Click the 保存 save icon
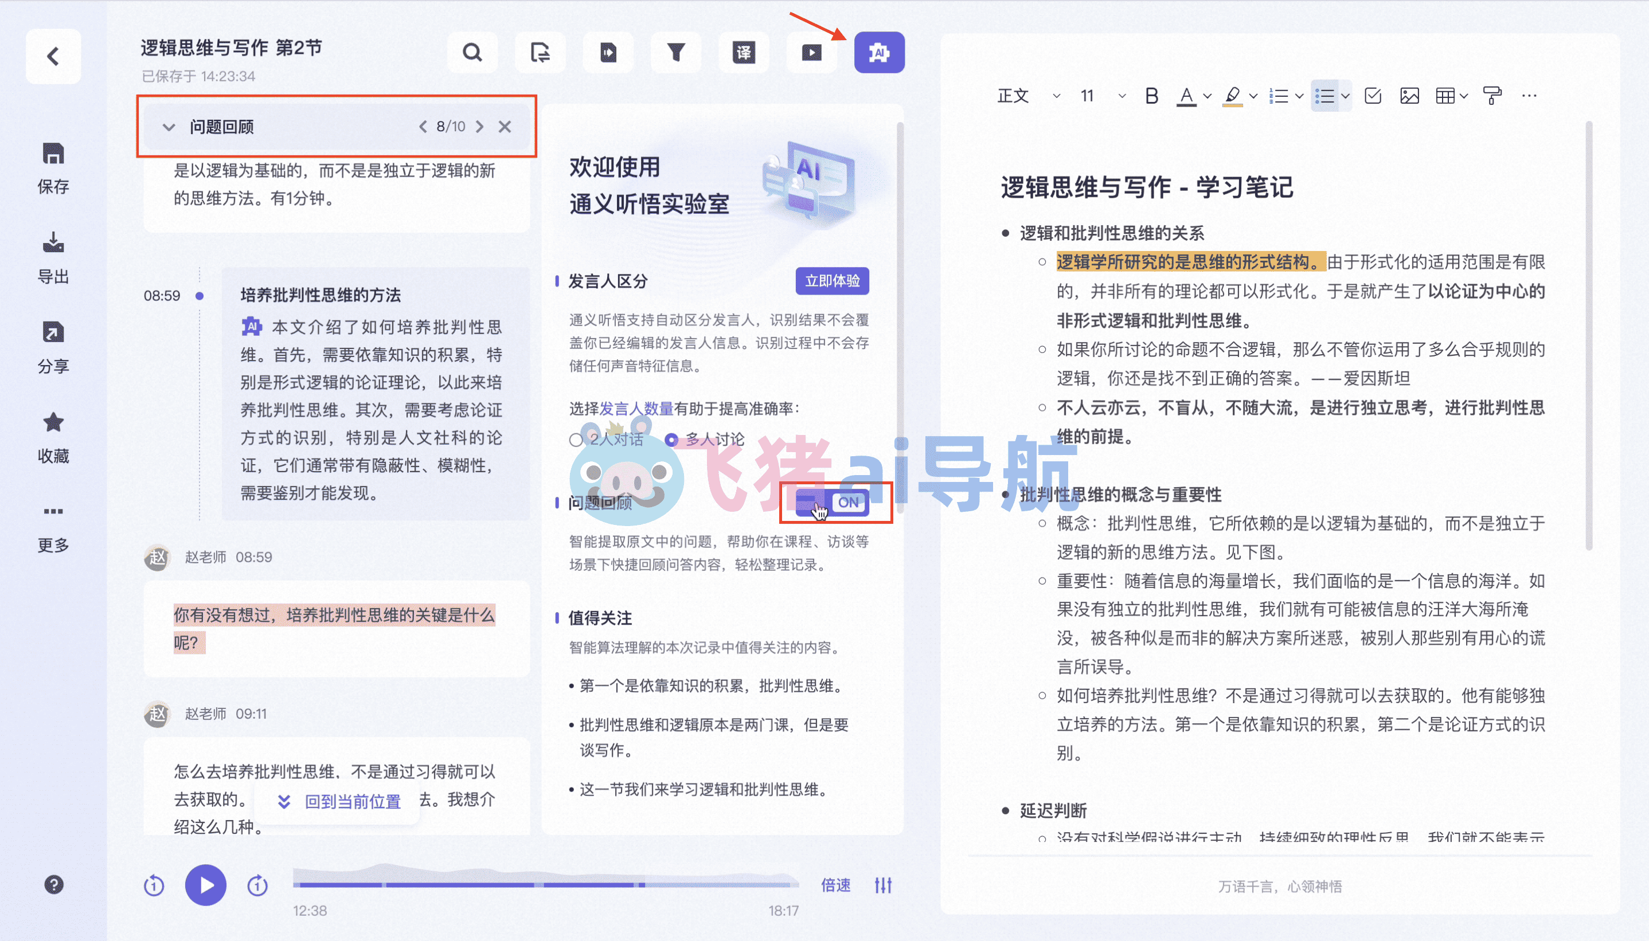 (53, 154)
